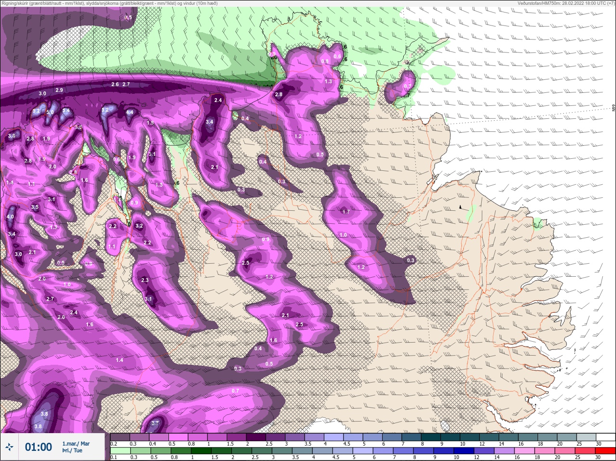Click the 1.5 precipitation value on the map

(x=159, y=185)
